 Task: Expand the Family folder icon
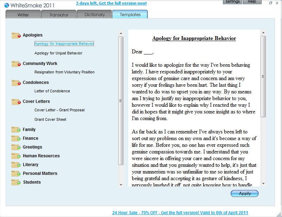16,130
